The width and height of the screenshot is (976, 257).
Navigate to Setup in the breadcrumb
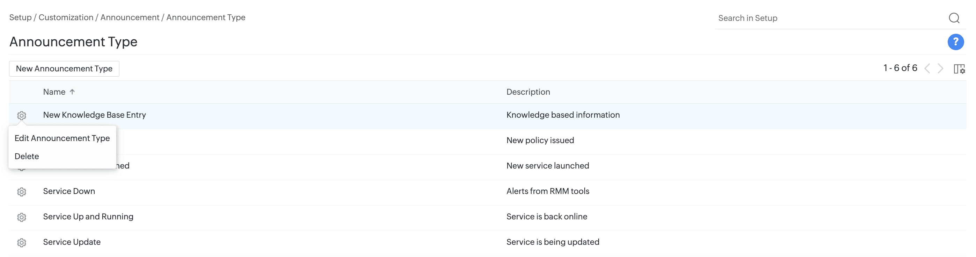pyautogui.click(x=21, y=17)
